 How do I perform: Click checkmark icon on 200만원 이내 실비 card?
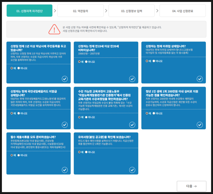click(200, 125)
